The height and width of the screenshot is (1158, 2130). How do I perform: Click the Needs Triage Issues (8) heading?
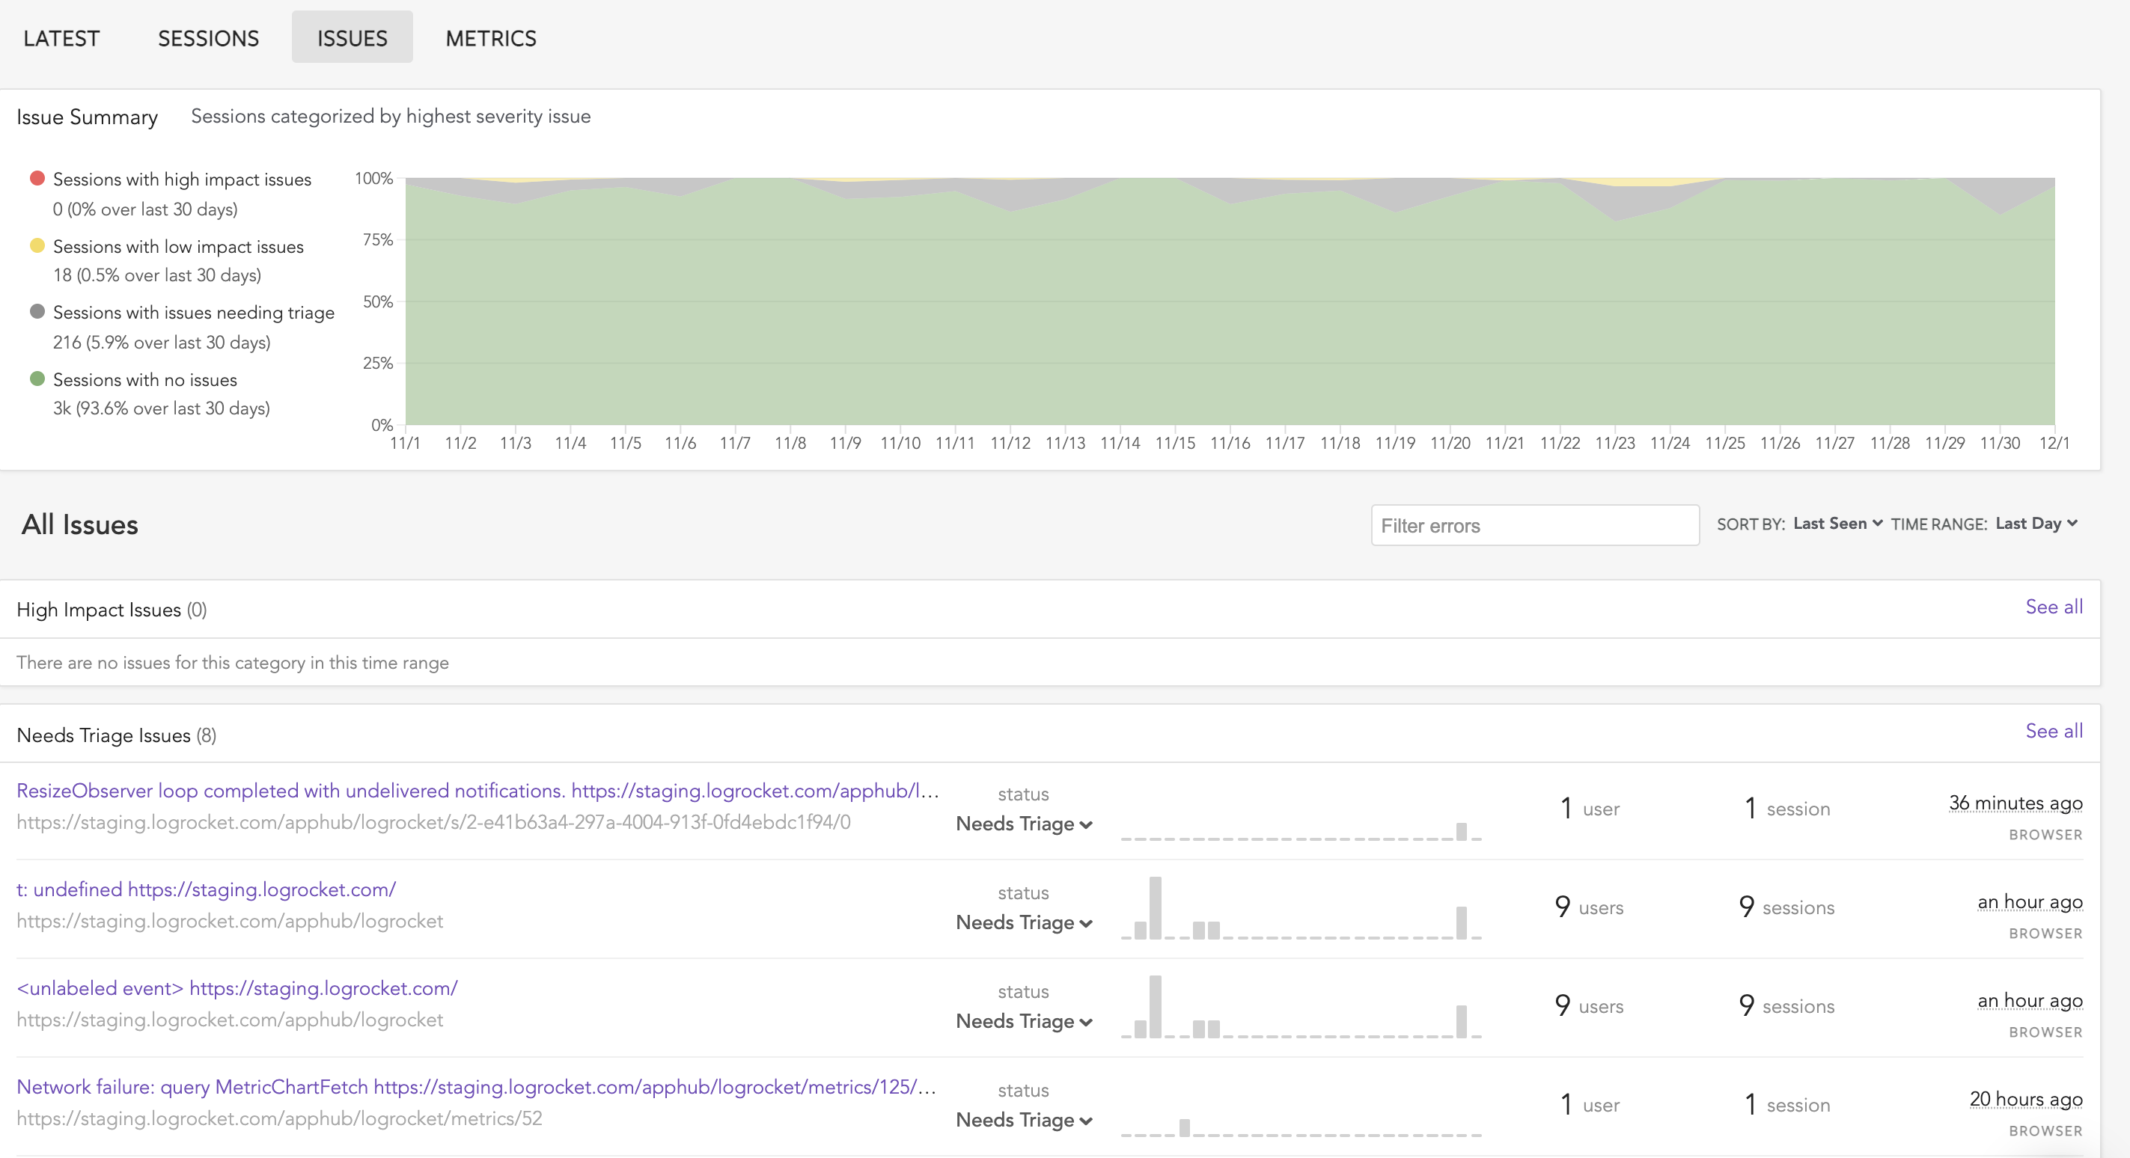coord(117,735)
